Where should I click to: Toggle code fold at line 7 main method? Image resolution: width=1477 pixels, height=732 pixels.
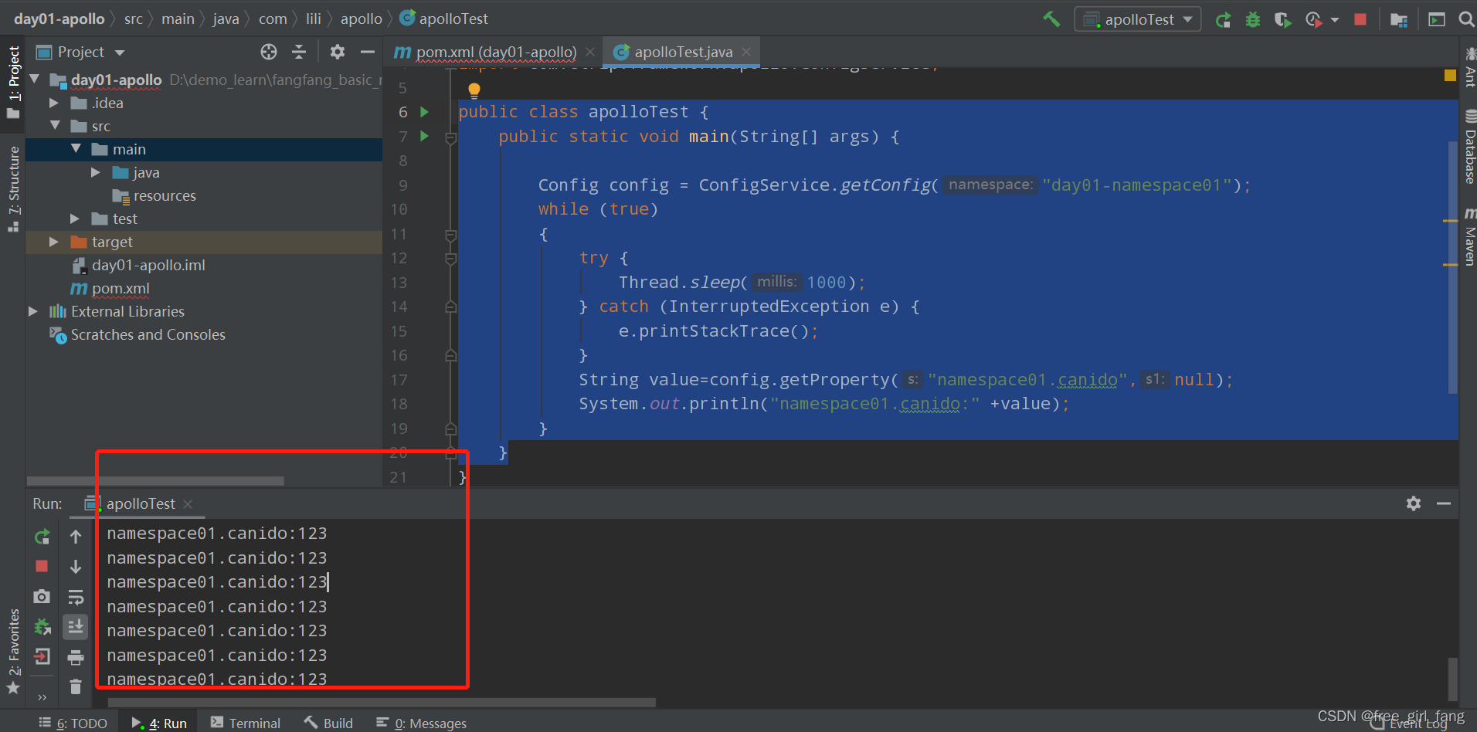coord(451,137)
